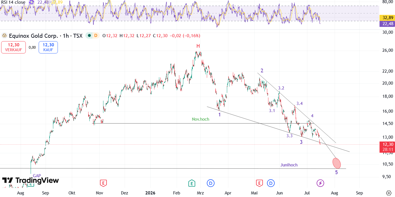The width and height of the screenshot is (395, 197).
Task: Click the Equinox Gold Corp. symbol logo
Action: pos(5,36)
